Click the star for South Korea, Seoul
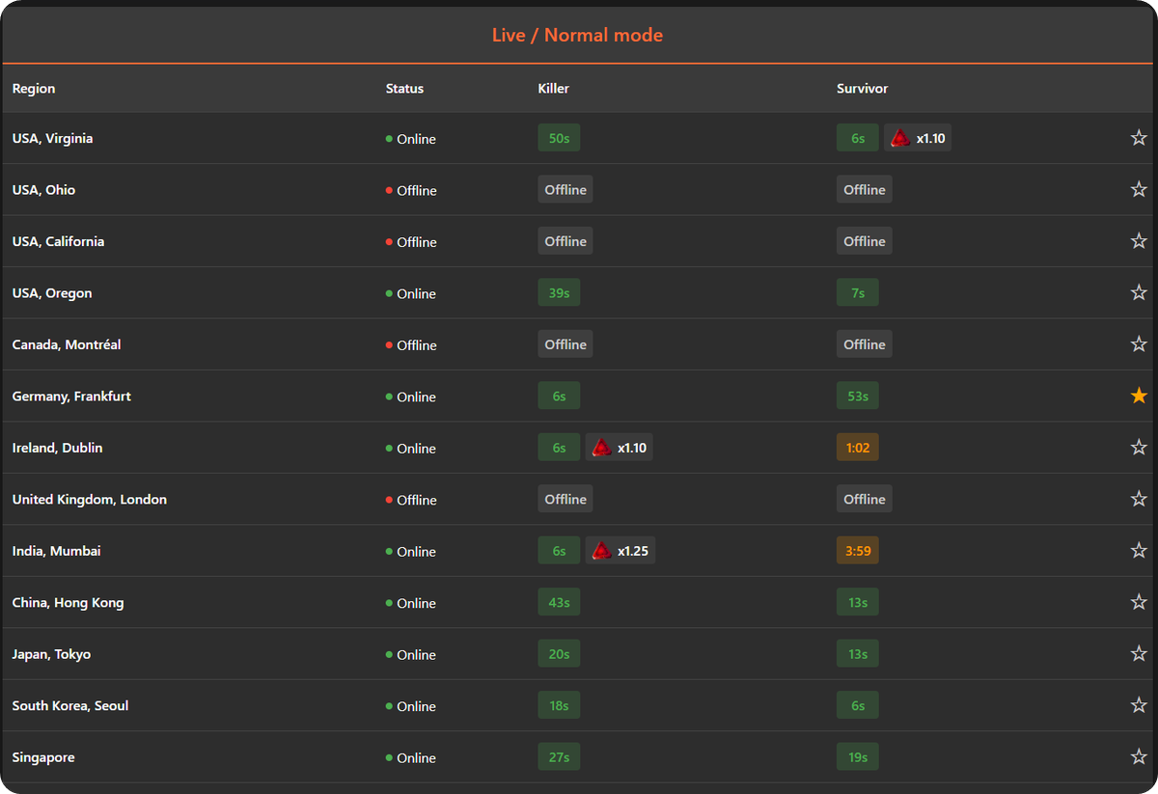Screen dimensions: 1158x794 (x=1139, y=705)
